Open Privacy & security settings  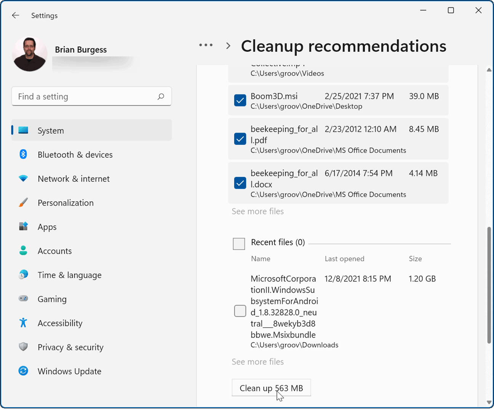pyautogui.click(x=70, y=347)
